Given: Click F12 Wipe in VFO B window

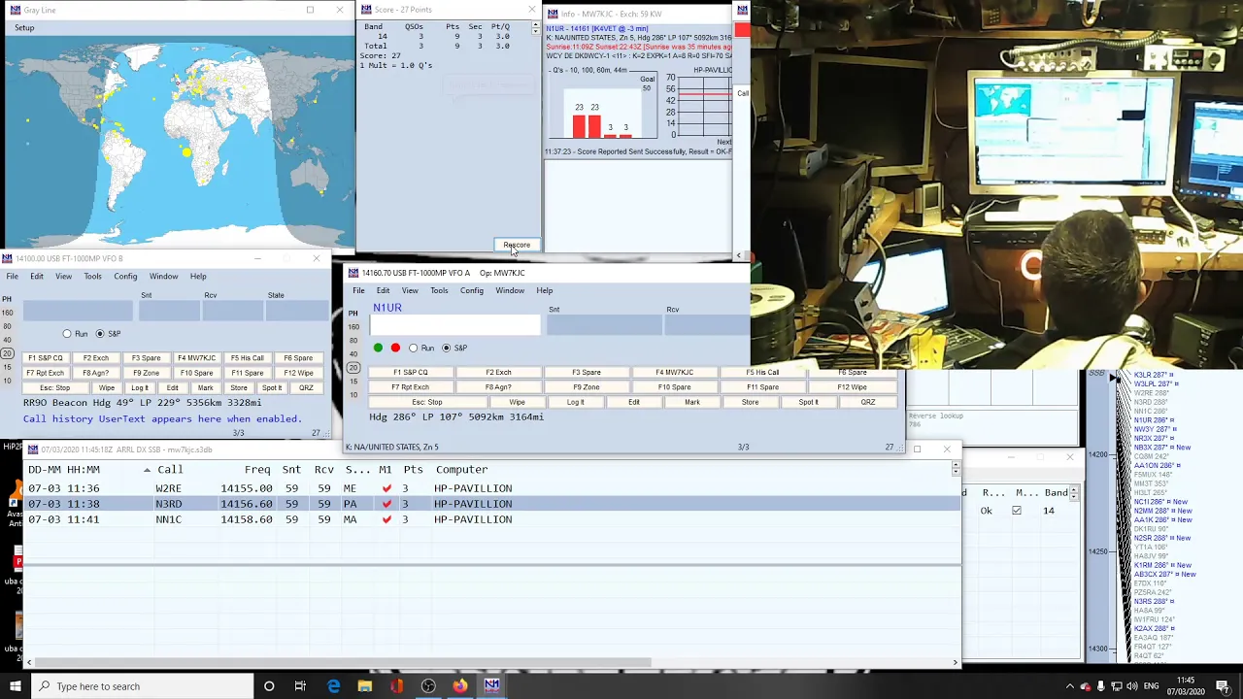Looking at the screenshot, I should 298,373.
